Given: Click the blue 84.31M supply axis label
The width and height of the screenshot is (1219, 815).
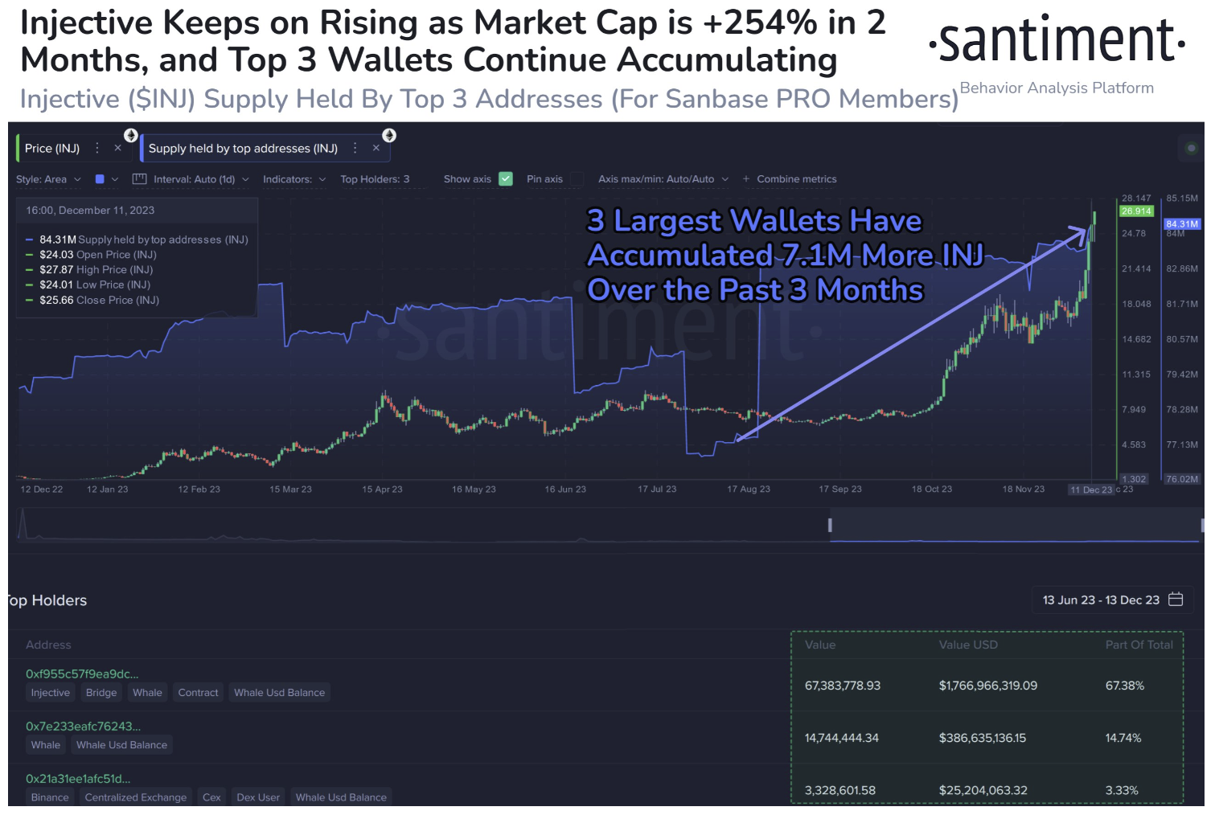Looking at the screenshot, I should pos(1182,224).
